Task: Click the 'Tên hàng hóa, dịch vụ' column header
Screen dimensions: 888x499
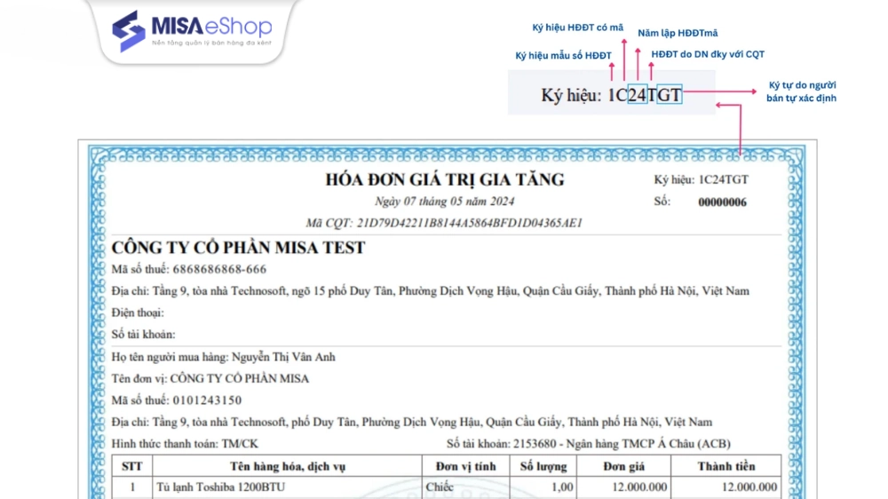Action: click(287, 466)
